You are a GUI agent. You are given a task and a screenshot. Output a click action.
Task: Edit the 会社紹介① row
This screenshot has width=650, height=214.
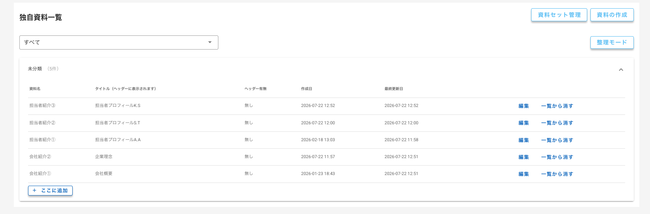(x=524, y=174)
